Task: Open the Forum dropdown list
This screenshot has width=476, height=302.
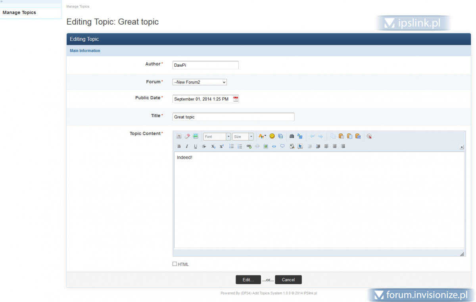Action: coord(200,82)
